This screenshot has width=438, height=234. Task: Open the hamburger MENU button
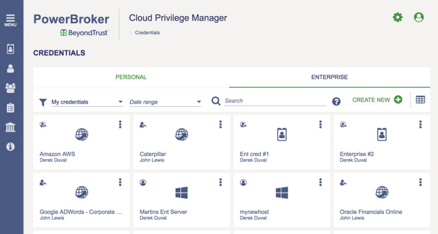(11, 21)
